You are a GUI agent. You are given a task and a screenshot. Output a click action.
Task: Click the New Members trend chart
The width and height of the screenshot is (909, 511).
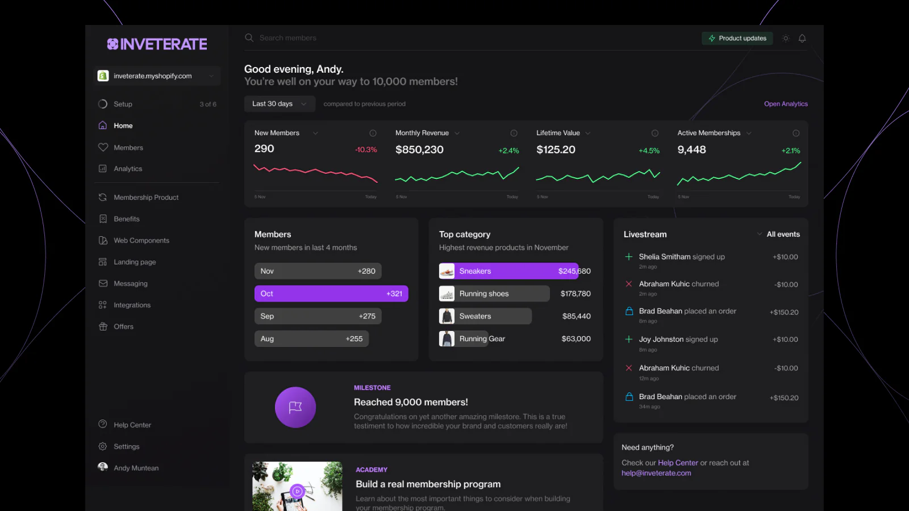[316, 173]
